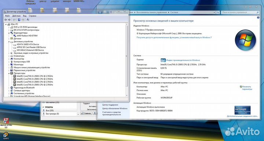
Task: Select APPLE SD Card Reader USB Device
Action: click(31, 47)
